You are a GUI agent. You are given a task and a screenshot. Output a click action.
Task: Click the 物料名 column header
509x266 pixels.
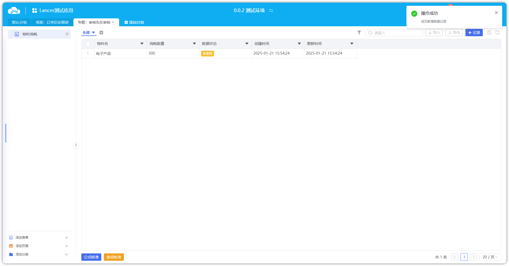120,44
